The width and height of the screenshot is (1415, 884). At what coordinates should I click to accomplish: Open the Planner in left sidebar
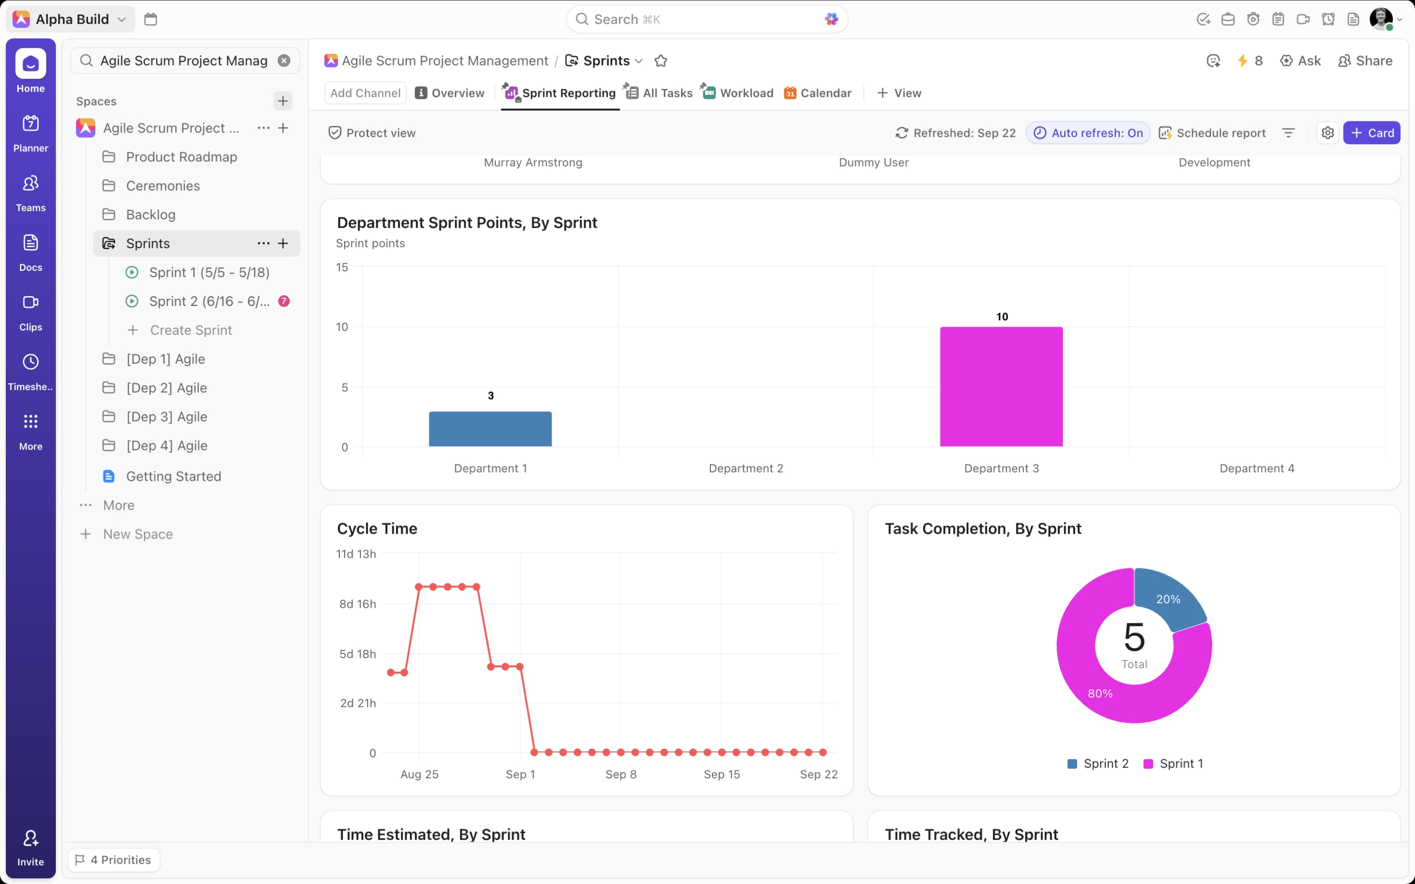click(x=30, y=133)
